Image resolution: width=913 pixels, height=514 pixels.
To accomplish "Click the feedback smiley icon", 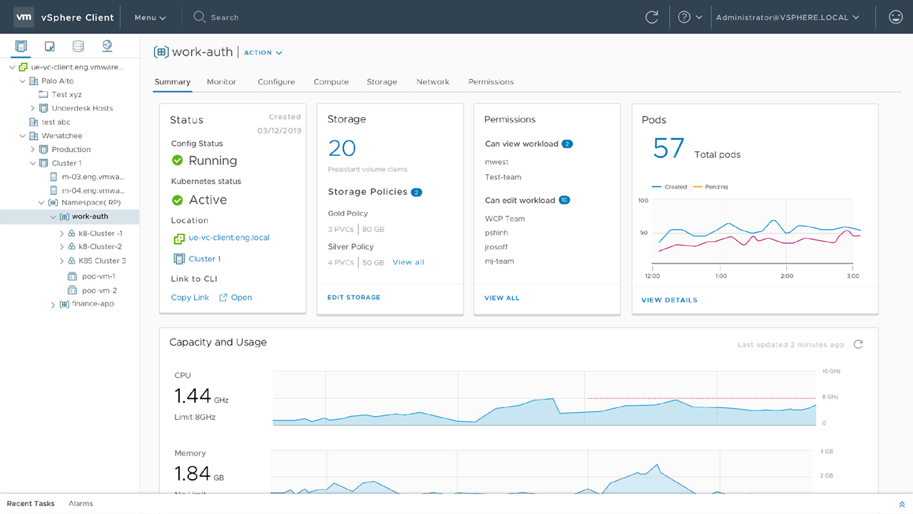I will [x=895, y=16].
